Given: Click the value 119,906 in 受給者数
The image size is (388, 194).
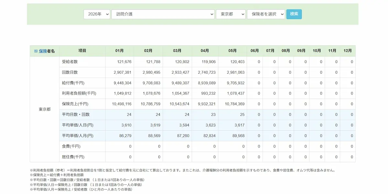Looking at the screenshot, I should 209,62.
